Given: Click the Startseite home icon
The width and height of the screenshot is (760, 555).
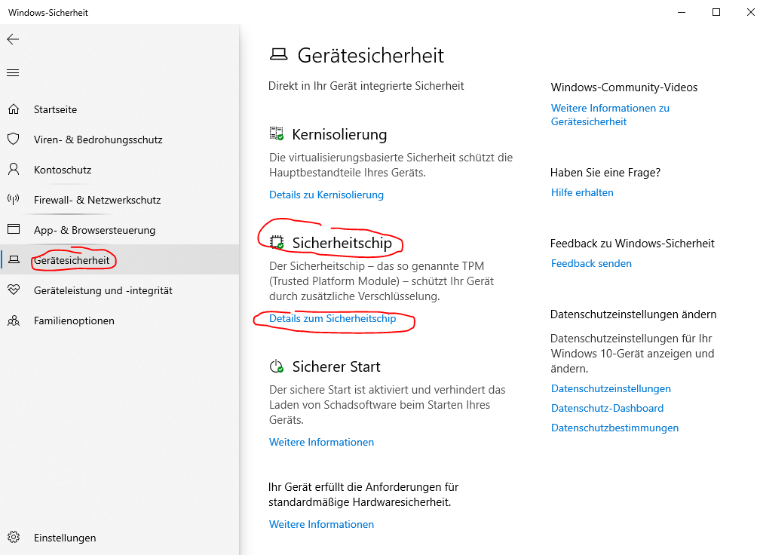Looking at the screenshot, I should click(x=13, y=109).
